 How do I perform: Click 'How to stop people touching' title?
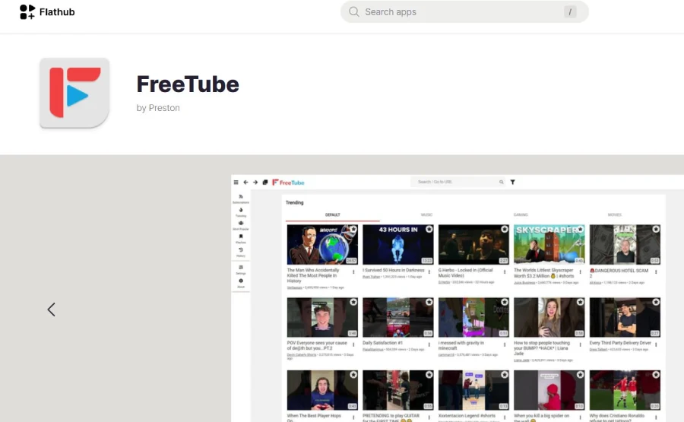tap(542, 348)
